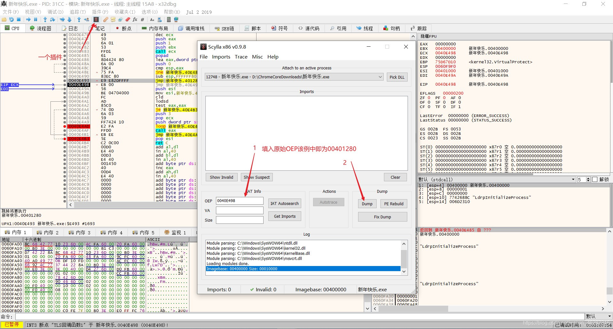
Task: Open the red bookmarks toolbar icon
Action: [x=127, y=20]
